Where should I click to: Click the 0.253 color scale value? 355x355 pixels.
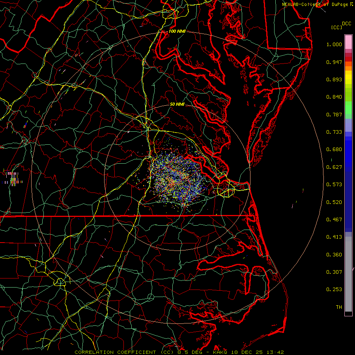[334, 290]
